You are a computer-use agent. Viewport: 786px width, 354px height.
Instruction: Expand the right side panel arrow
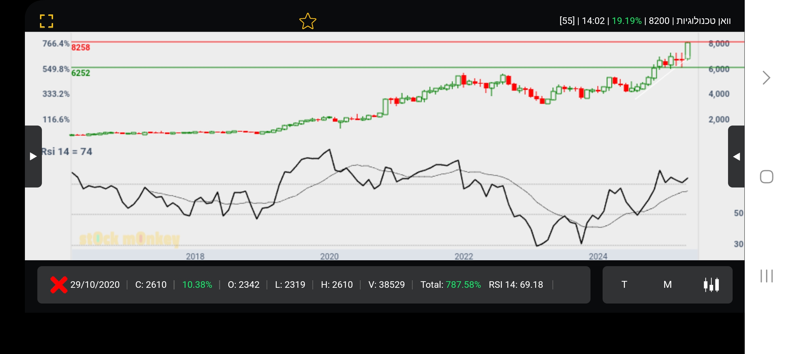point(736,156)
